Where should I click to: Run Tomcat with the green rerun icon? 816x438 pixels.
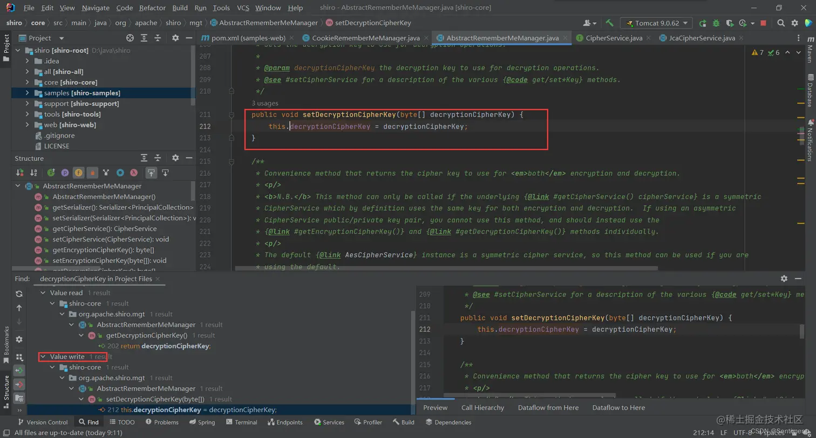coord(703,23)
